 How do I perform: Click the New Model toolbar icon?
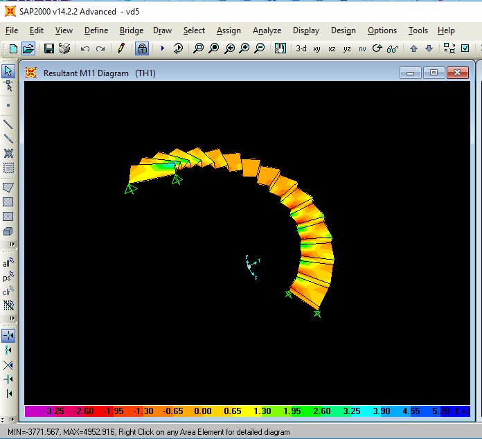[x=13, y=48]
